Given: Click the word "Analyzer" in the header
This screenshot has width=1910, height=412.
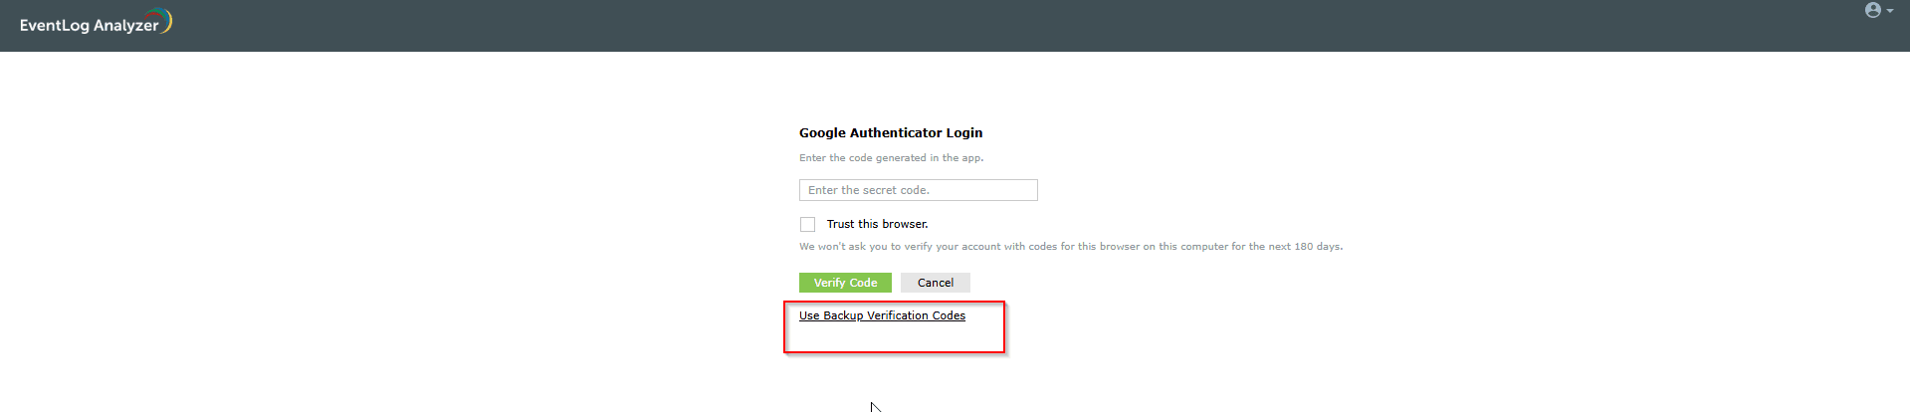Looking at the screenshot, I should tap(125, 26).
